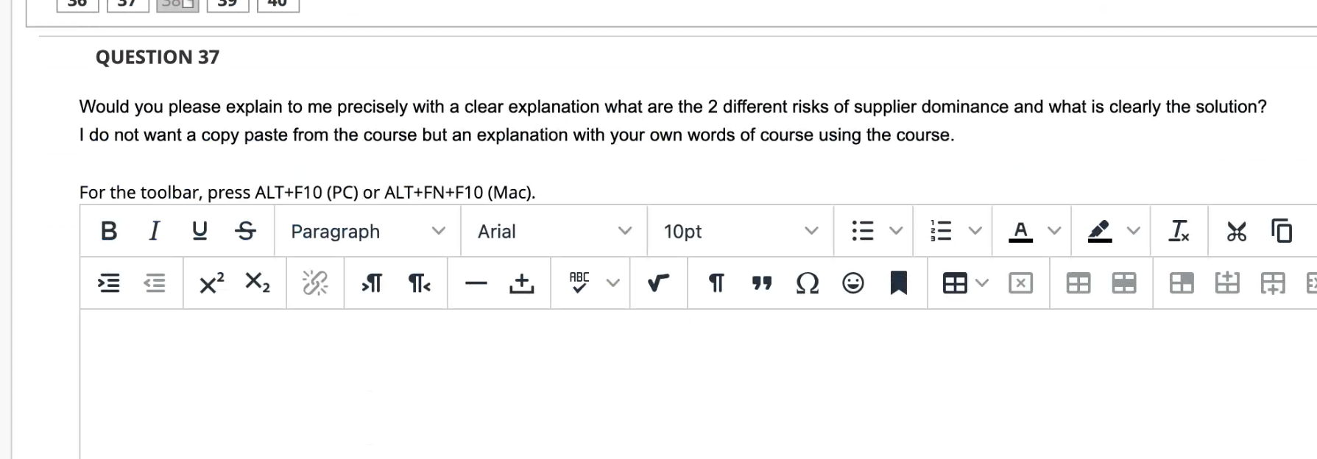Apply subscript formatting
The width and height of the screenshot is (1317, 459).
256,282
